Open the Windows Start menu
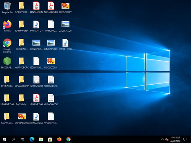Viewport: 191px width, 143px height. click(x=5, y=139)
